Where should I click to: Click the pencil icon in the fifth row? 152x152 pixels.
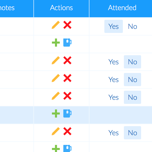(55, 96)
